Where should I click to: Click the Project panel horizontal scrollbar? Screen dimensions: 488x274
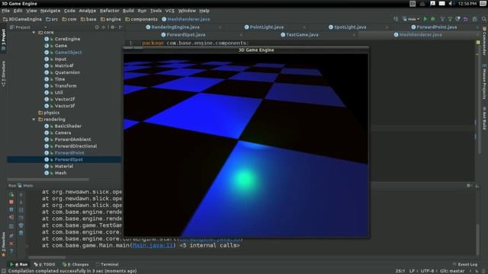(48, 180)
